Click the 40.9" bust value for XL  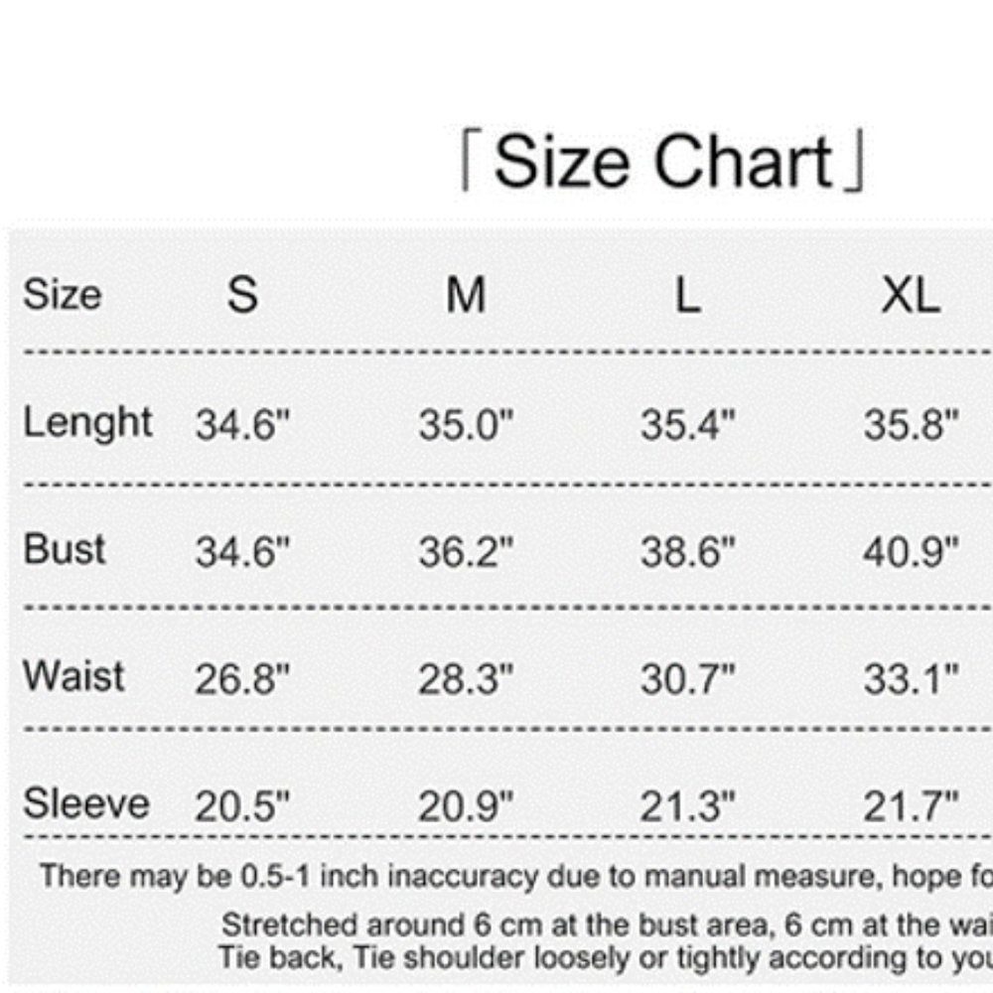pyautogui.click(x=912, y=551)
